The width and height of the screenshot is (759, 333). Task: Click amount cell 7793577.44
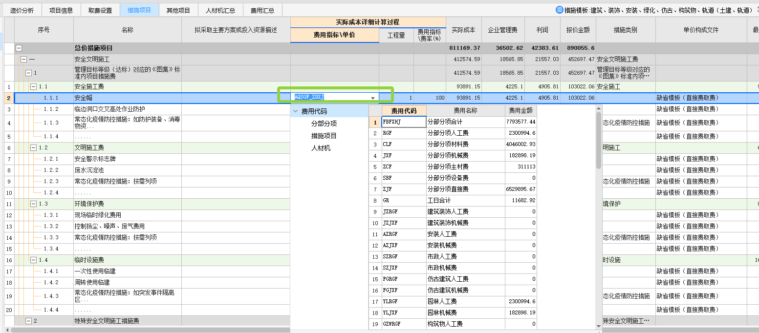coord(521,122)
